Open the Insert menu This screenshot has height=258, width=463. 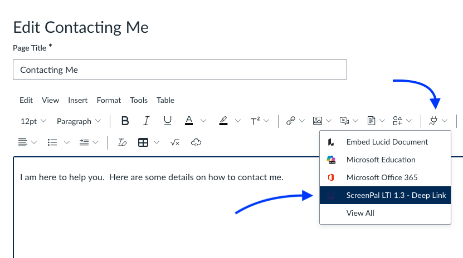coord(77,101)
